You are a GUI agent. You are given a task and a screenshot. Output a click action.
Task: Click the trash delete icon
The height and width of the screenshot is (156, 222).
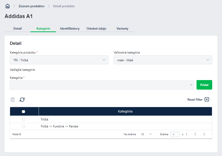[13, 100]
